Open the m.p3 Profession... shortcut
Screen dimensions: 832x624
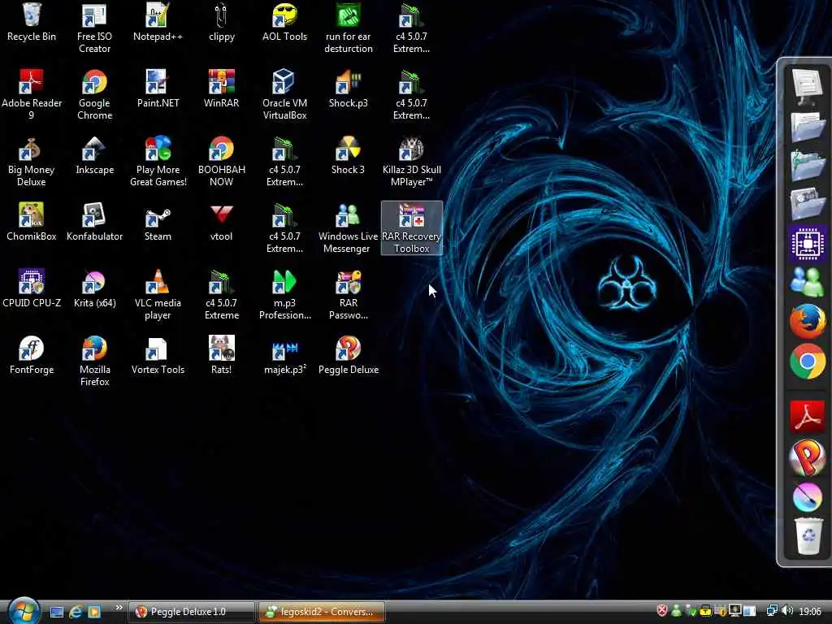tap(284, 294)
